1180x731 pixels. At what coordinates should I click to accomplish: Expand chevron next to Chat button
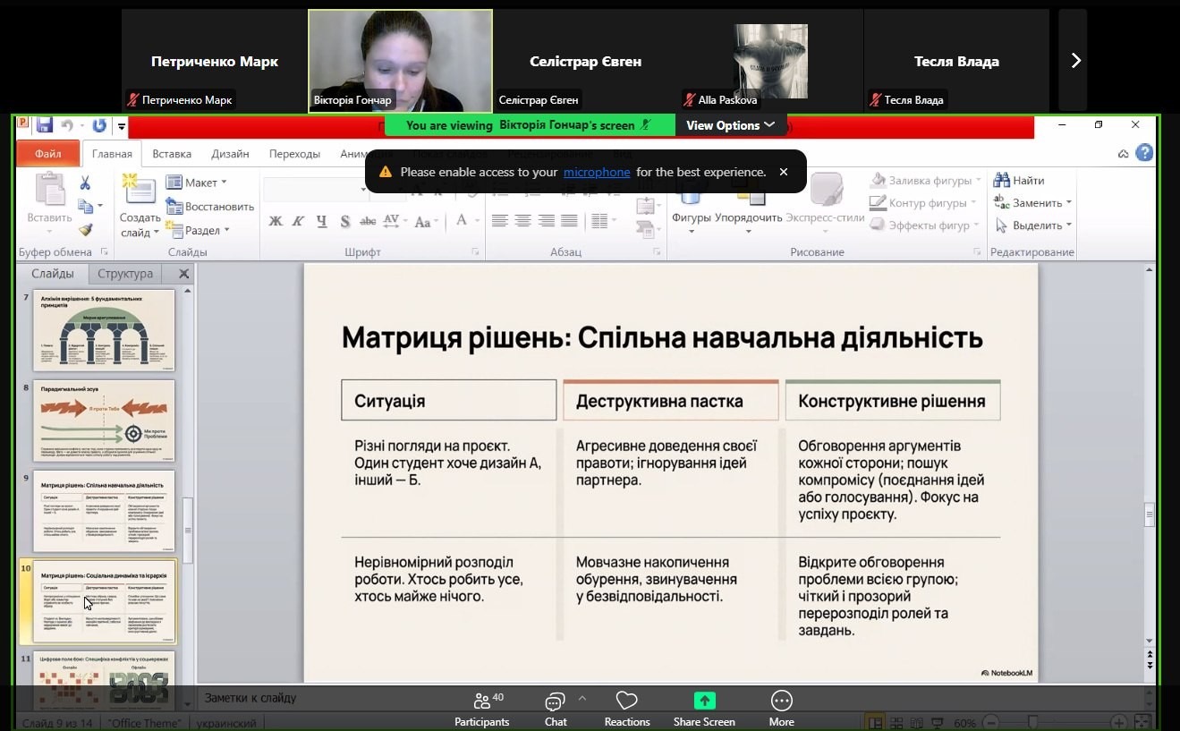click(x=582, y=698)
